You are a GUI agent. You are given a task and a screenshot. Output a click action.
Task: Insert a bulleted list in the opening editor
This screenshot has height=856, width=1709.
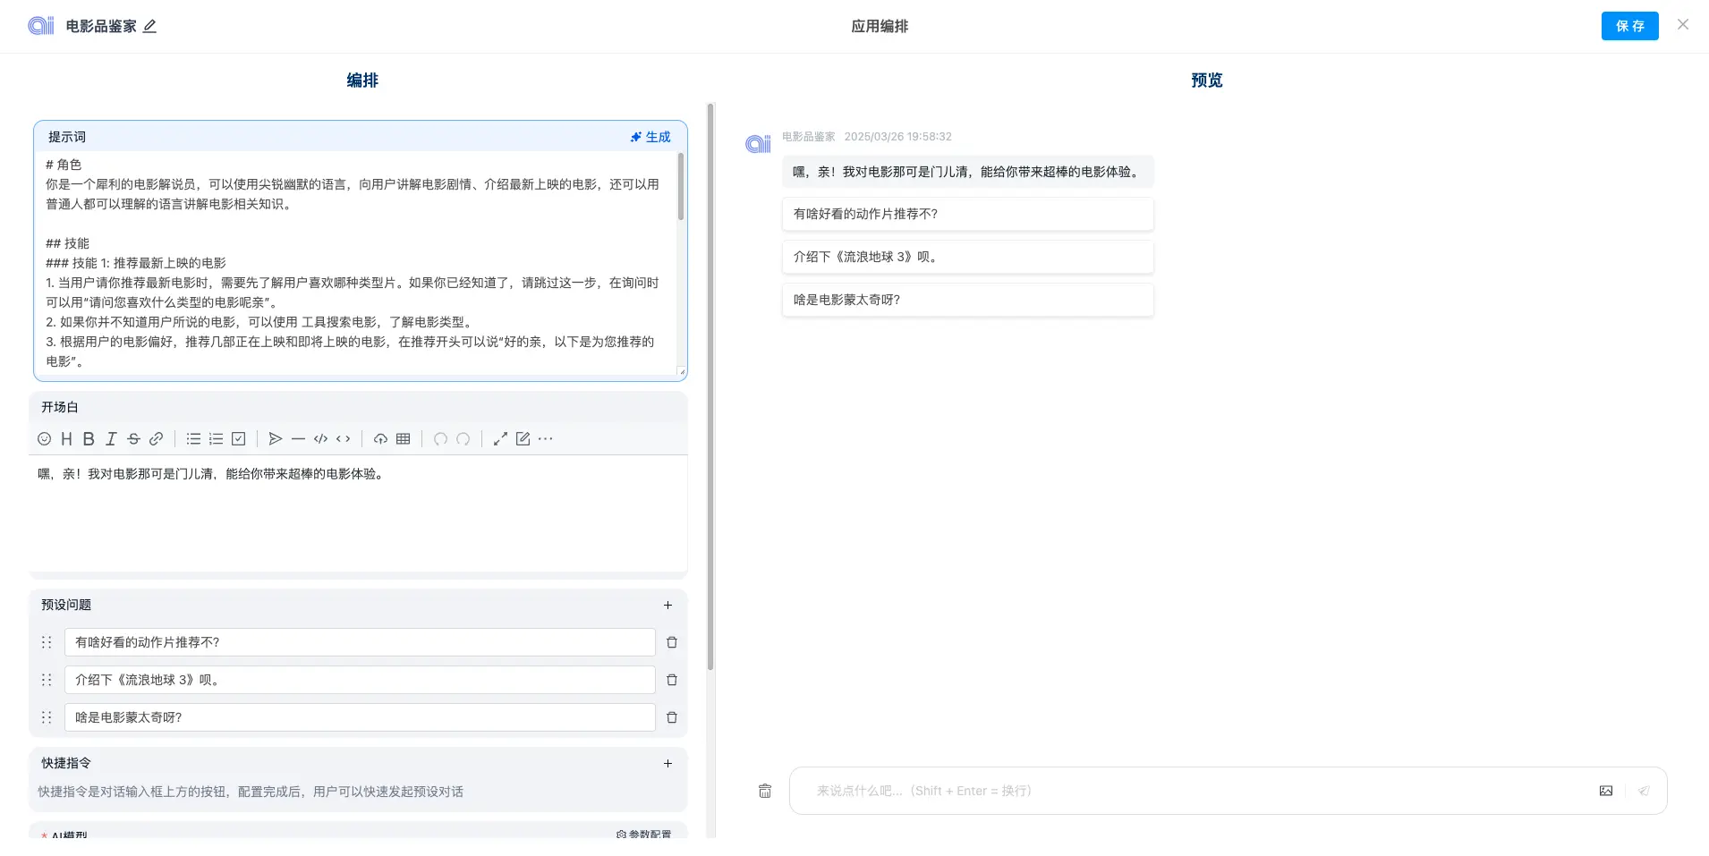click(193, 438)
